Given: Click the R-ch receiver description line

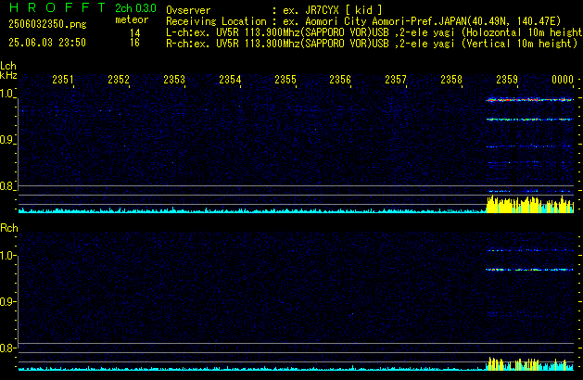Looking at the screenshot, I should tap(372, 44).
